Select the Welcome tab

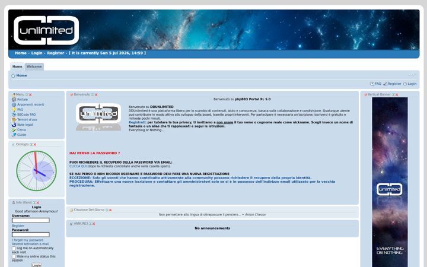(x=34, y=66)
